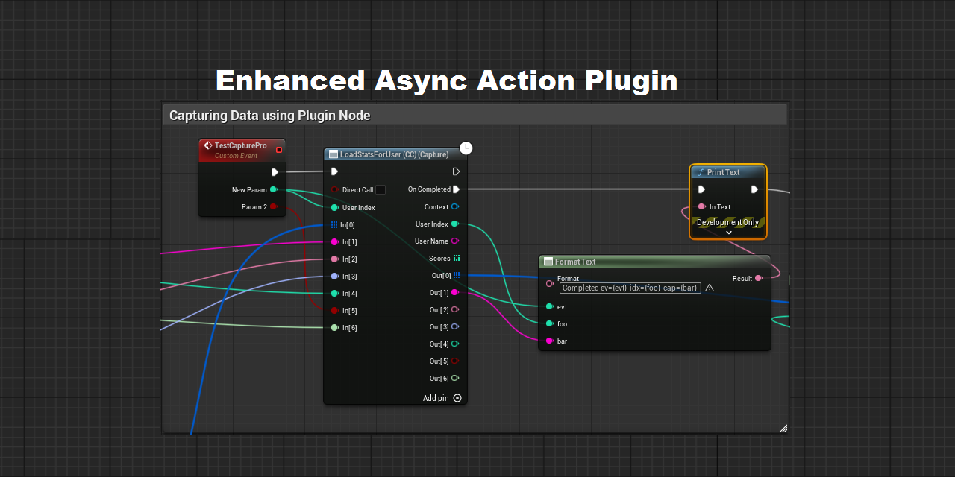Click the clock latent icon on LoadStatsForUser

pyautogui.click(x=466, y=148)
